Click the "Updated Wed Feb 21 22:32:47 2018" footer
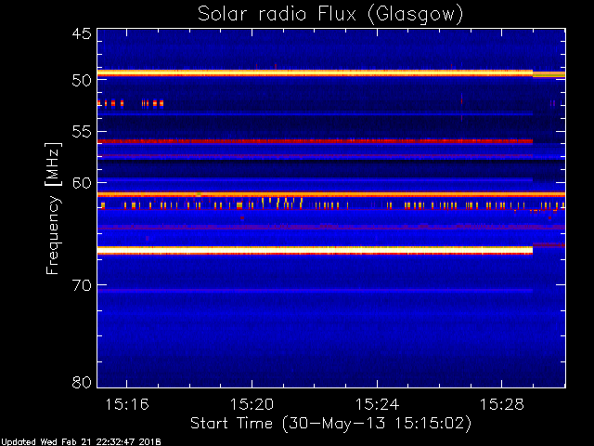Screen dimensions: 594x446 pos(81,442)
